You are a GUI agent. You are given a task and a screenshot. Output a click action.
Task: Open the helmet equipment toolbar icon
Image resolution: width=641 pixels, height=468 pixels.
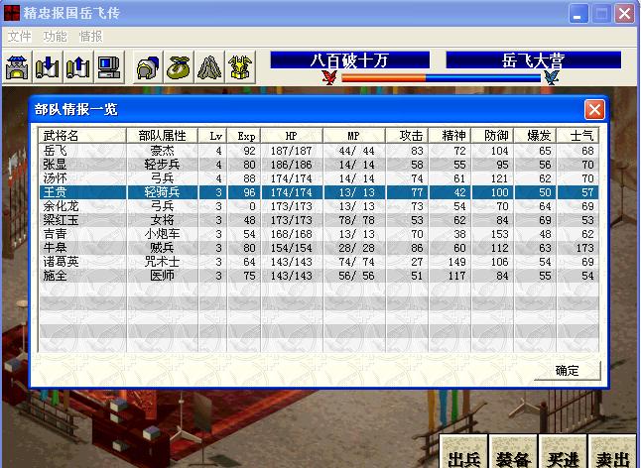[x=148, y=67]
